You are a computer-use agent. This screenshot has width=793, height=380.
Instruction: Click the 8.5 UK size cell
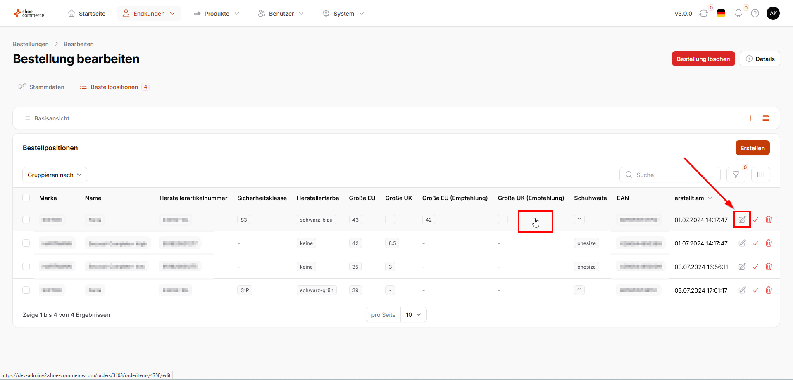392,243
